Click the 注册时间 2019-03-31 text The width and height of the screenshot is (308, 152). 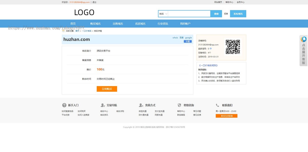click(x=208, y=57)
